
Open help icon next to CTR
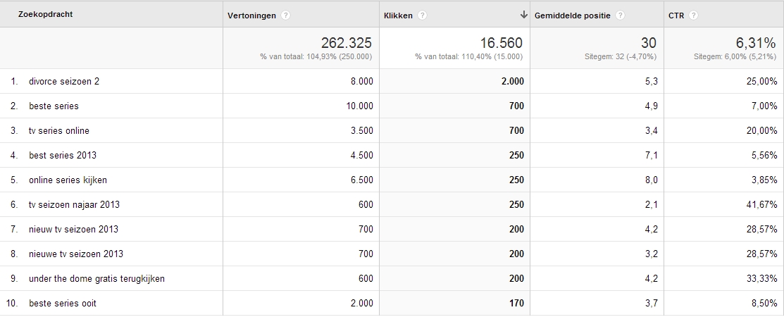(x=693, y=15)
